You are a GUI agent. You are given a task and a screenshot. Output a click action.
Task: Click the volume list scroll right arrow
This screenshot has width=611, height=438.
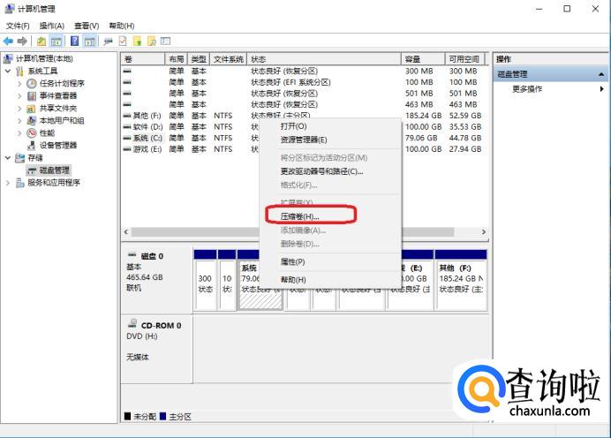[484, 232]
